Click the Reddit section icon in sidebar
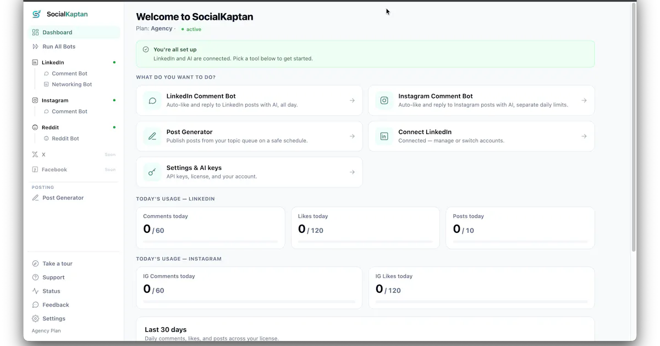 (x=35, y=127)
